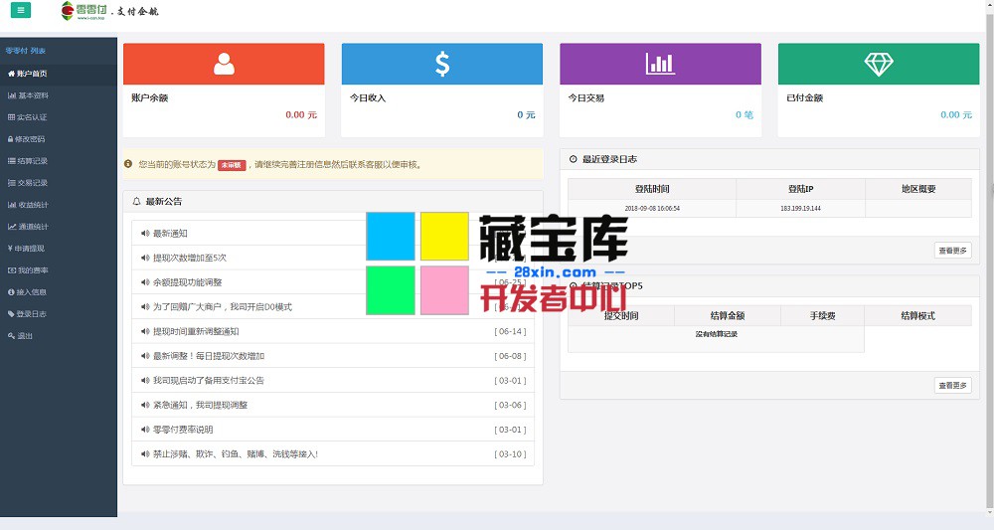Click the tag icon of 登录日志
The height and width of the screenshot is (530, 994).
tap(11, 314)
